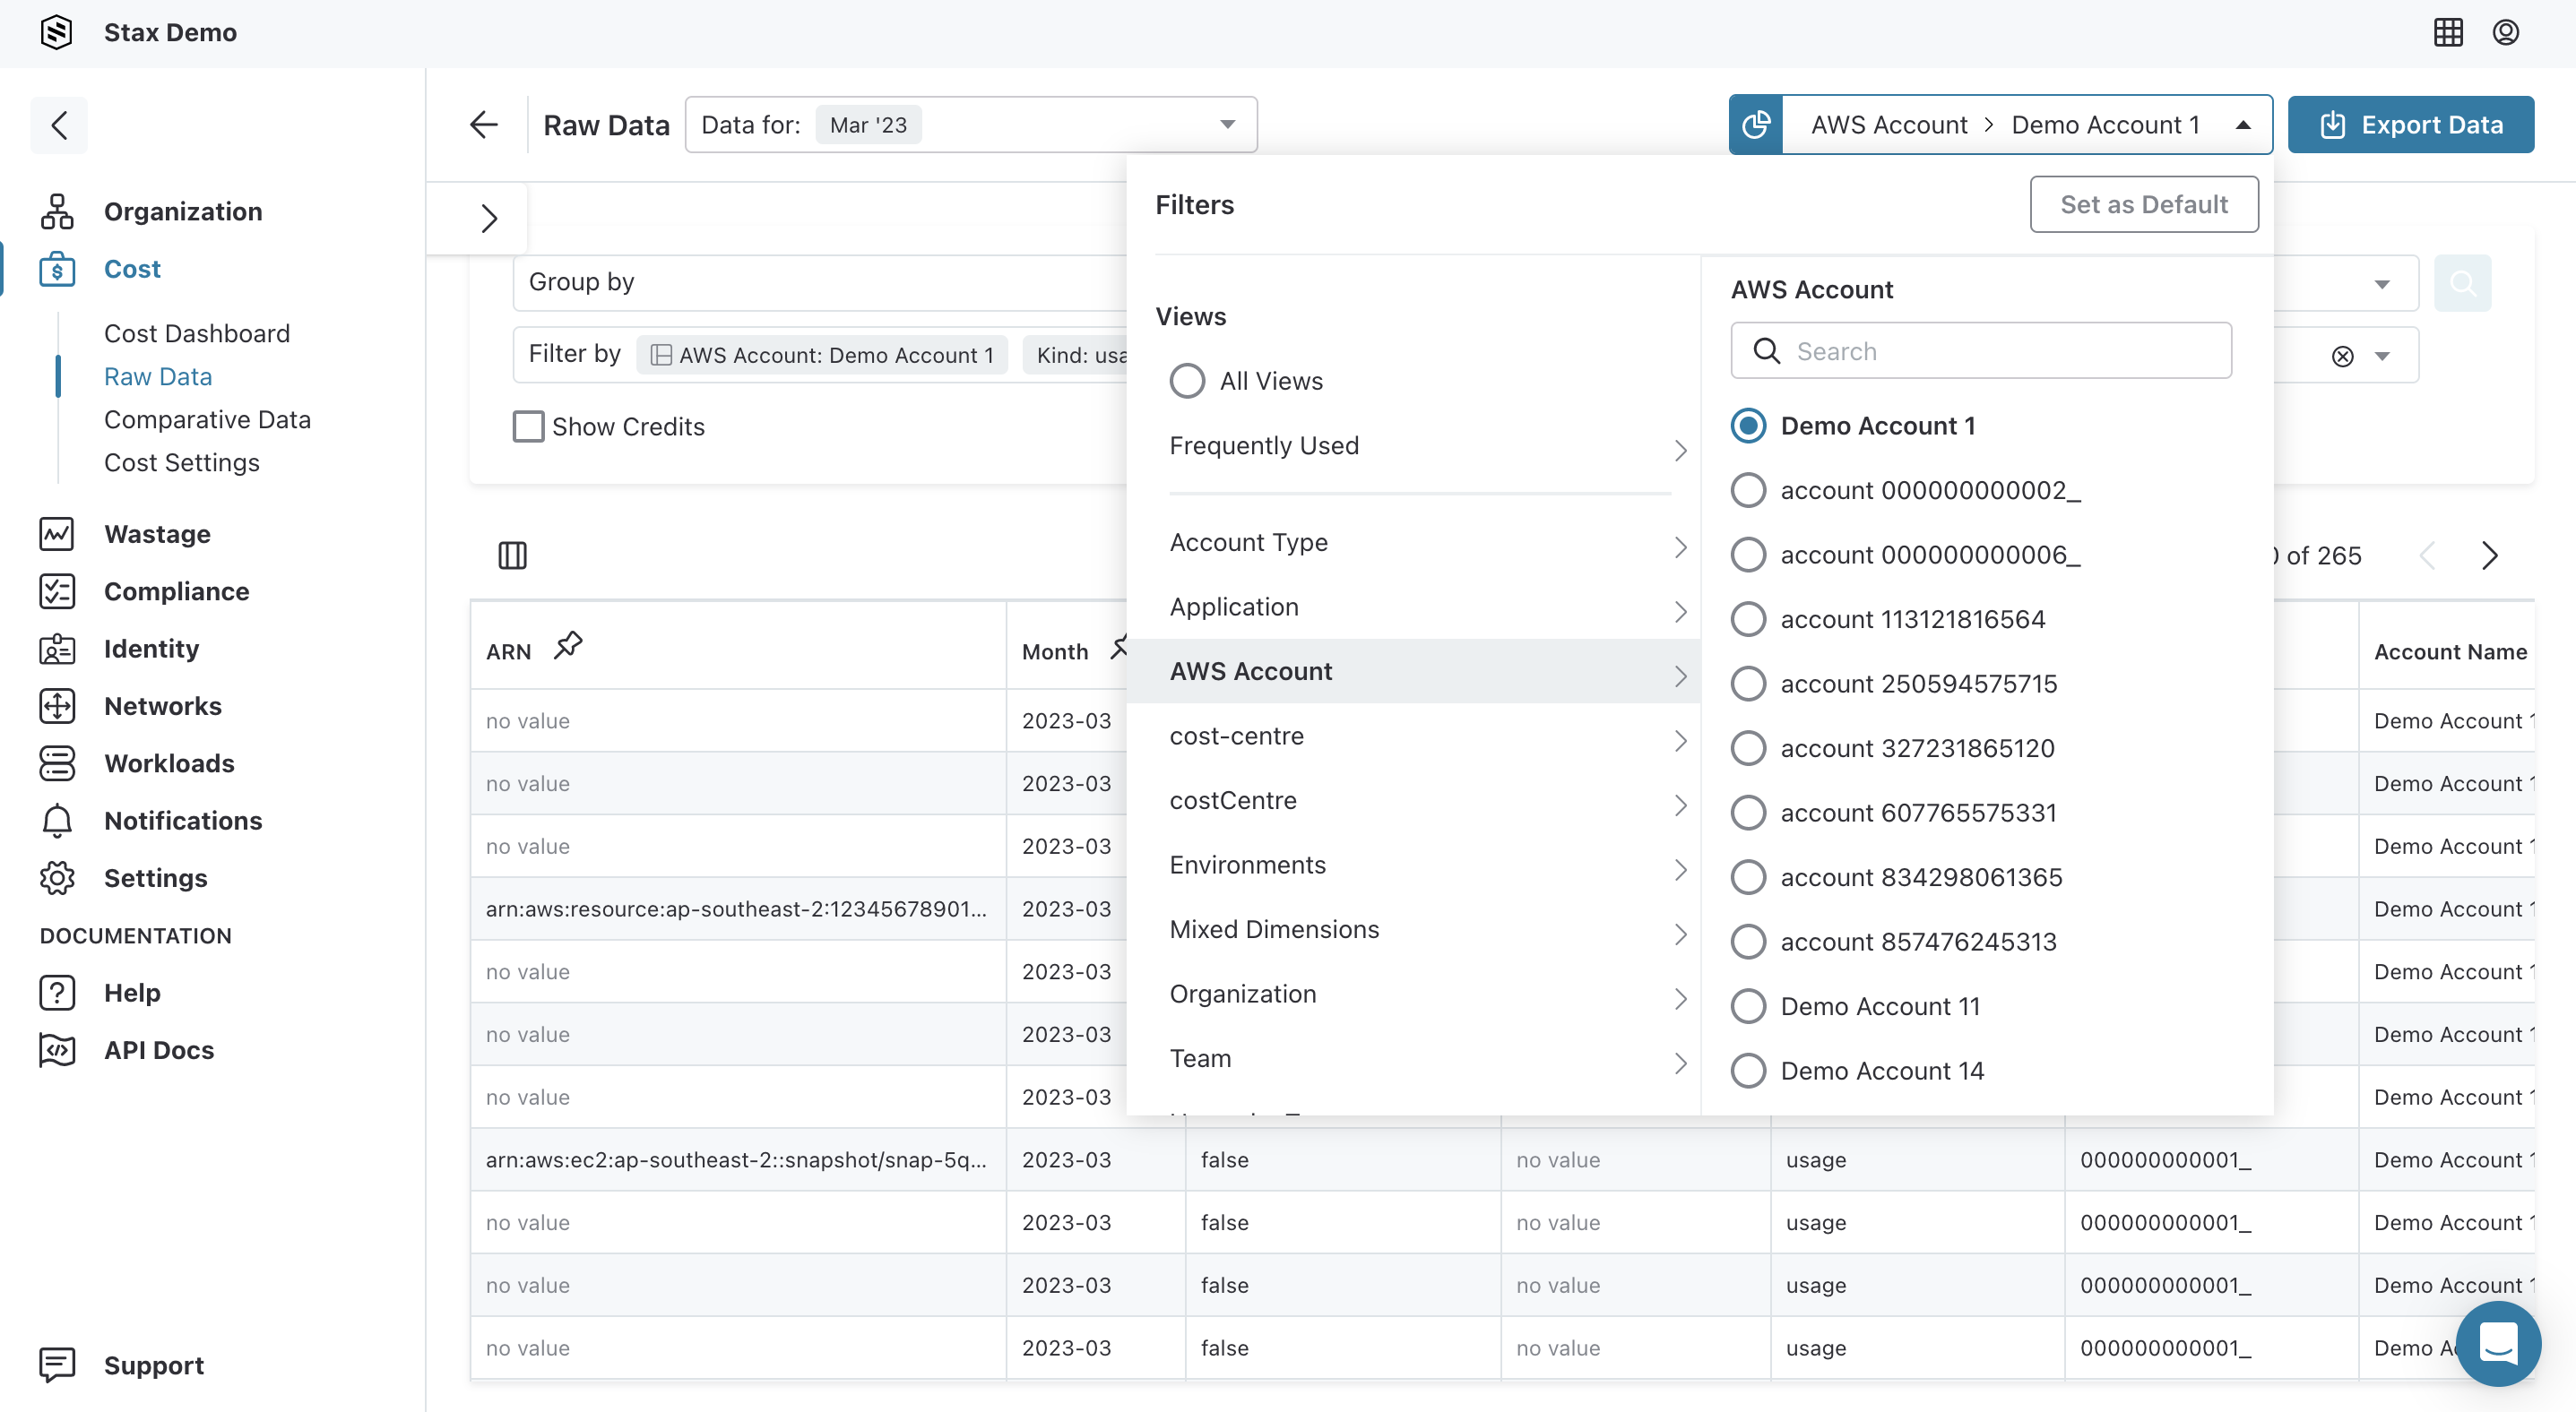2576x1412 pixels.
Task: Open the Group by dropdown arrow
Action: [x=2382, y=284]
